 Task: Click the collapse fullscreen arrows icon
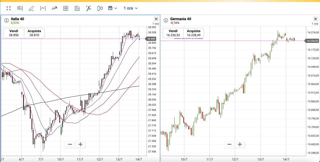pyautogui.click(x=9, y=8)
